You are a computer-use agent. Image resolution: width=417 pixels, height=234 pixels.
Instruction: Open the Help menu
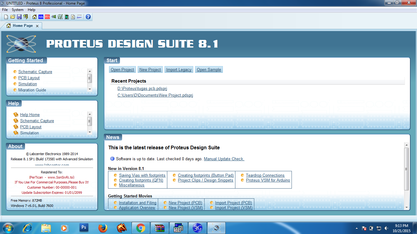tap(32, 10)
